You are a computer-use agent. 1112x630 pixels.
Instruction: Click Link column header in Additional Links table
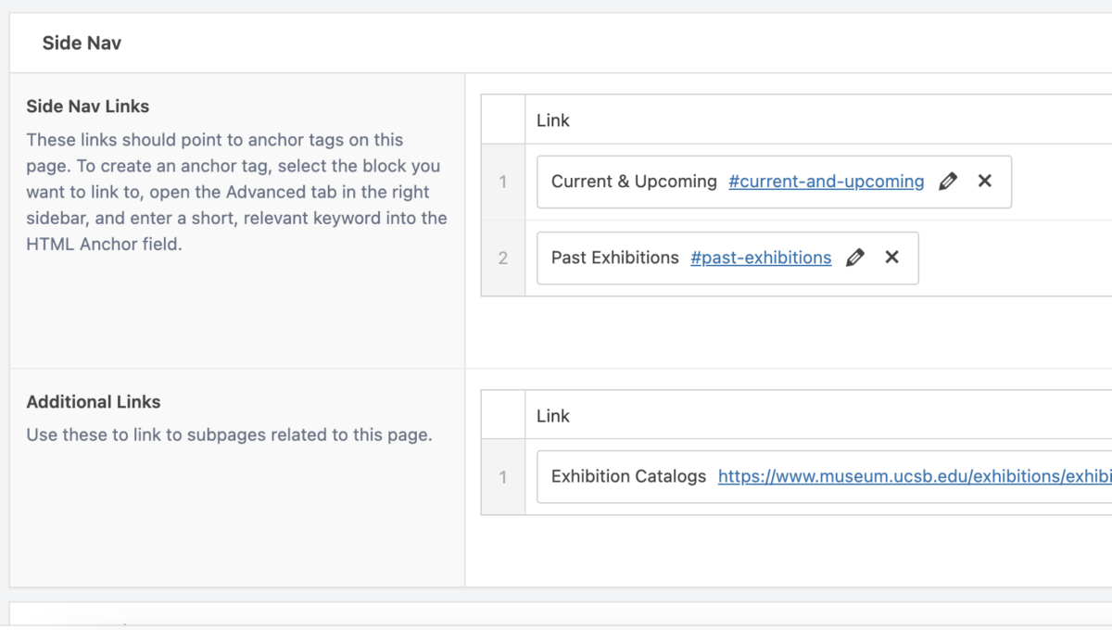pos(553,416)
